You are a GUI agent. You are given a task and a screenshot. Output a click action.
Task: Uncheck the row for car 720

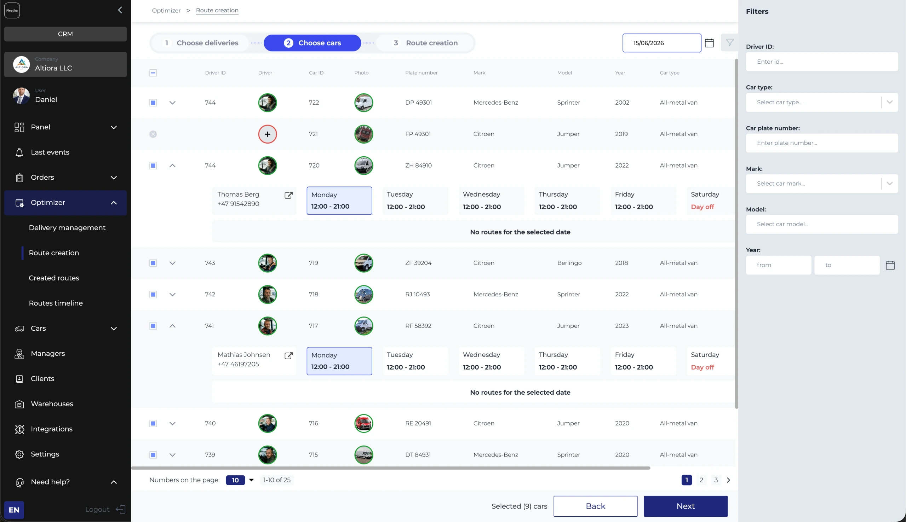(153, 166)
